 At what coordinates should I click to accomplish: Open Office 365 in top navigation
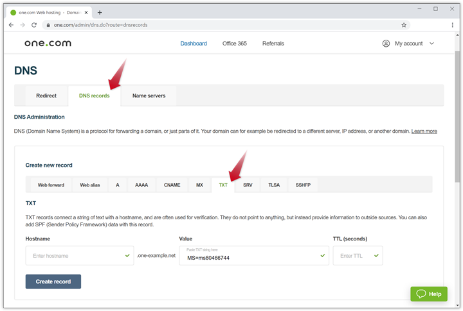(234, 44)
